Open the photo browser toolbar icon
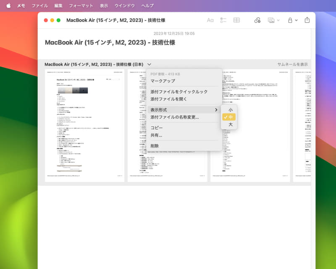This screenshot has height=269, width=336. [x=270, y=20]
